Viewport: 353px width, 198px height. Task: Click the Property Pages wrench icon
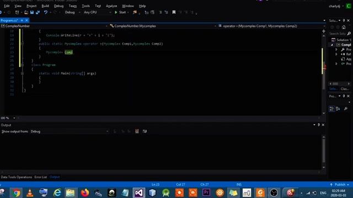pyautogui.click(x=346, y=109)
